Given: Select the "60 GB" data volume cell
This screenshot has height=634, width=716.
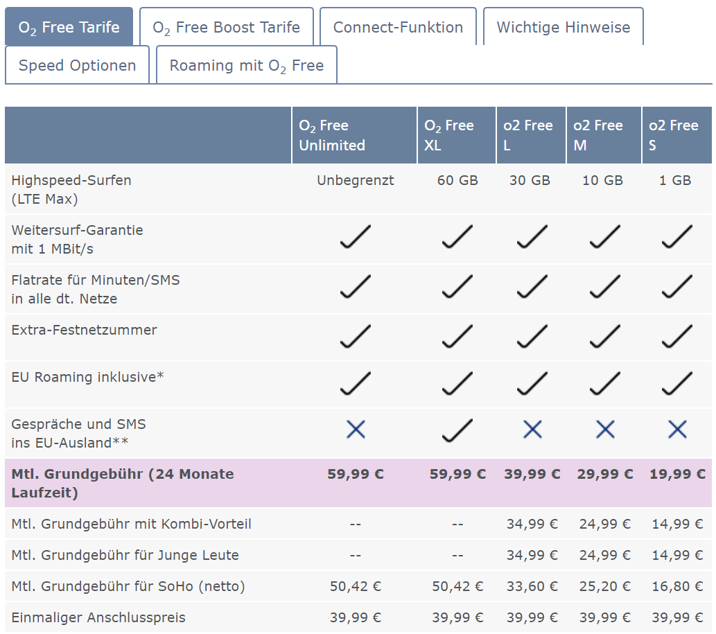Looking at the screenshot, I should 457,180.
